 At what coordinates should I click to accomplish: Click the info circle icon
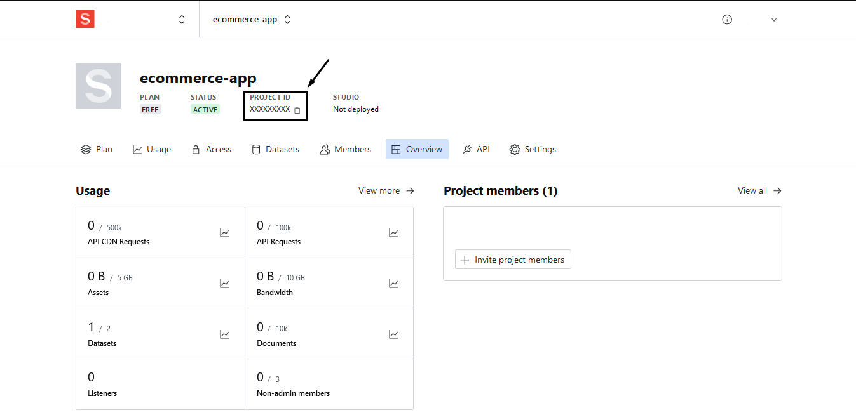(727, 20)
